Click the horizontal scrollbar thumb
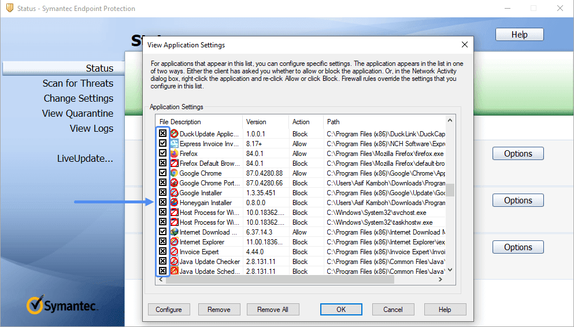This screenshot has height=327, width=574. 280,280
